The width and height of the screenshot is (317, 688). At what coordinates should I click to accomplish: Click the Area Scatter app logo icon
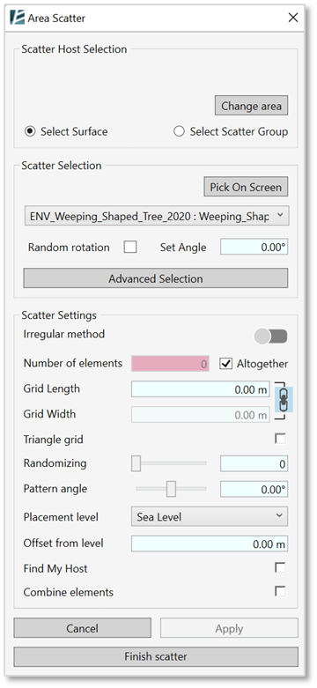tap(17, 18)
